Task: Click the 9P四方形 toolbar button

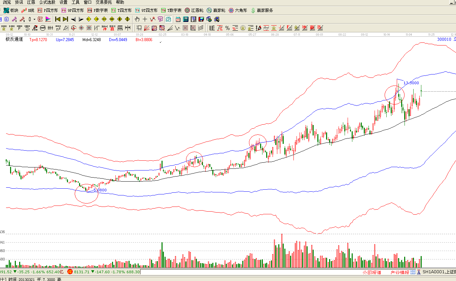Action: (x=73, y=10)
